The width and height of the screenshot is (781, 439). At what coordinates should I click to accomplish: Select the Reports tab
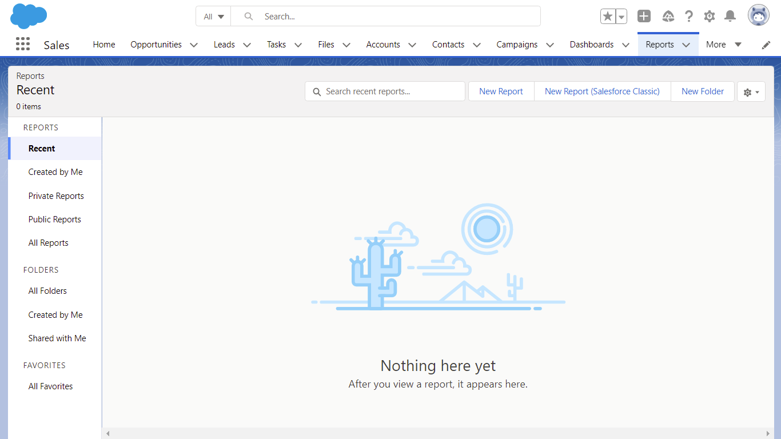coord(660,45)
